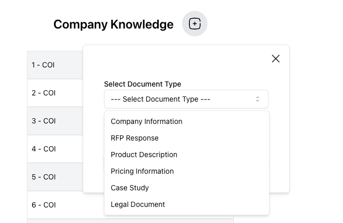The width and height of the screenshot is (343, 223).
Task: Select Case Study document type
Action: 187,188
